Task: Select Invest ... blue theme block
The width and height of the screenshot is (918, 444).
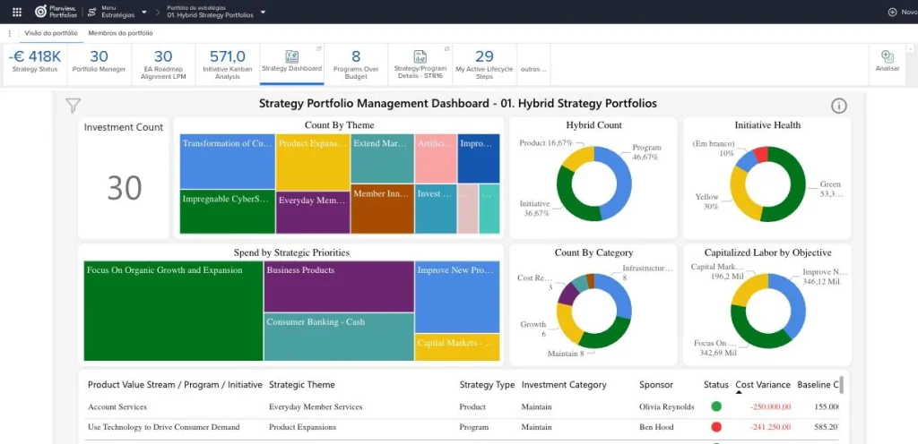Action: click(436, 209)
